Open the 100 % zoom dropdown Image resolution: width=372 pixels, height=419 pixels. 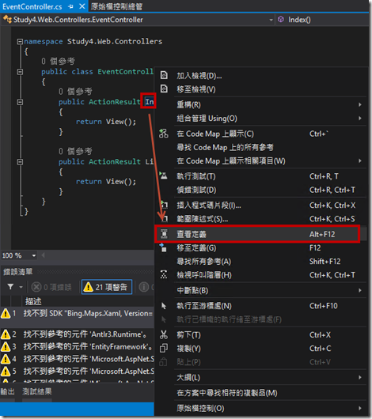click(34, 255)
